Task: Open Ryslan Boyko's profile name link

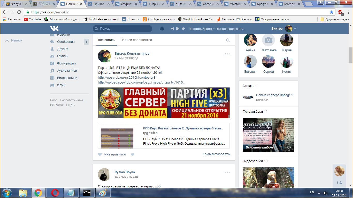Action: [x=125, y=172]
